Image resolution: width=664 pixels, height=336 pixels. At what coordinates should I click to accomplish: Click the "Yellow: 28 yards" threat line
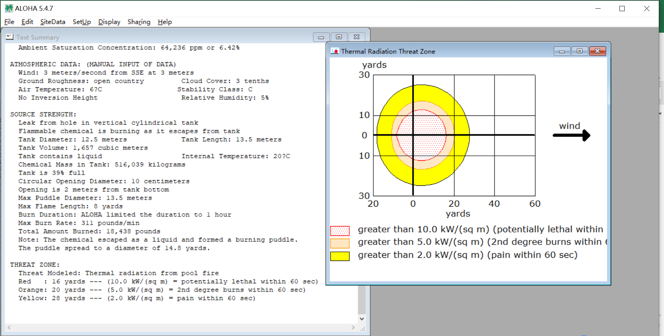137,298
